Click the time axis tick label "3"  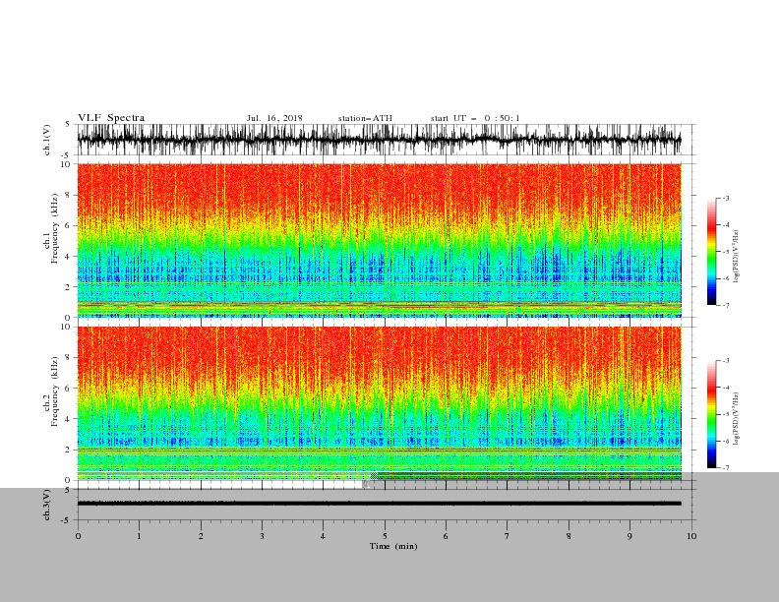point(262,536)
